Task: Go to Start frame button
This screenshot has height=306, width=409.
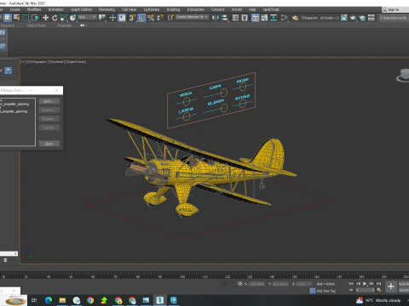Action: [351, 284]
